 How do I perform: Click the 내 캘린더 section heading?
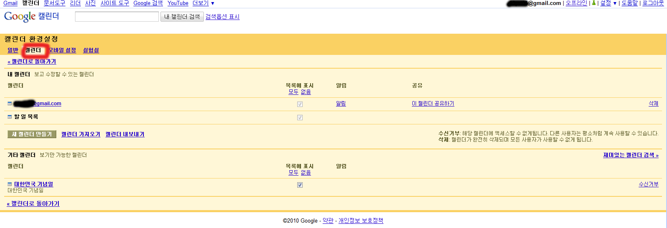(19, 74)
